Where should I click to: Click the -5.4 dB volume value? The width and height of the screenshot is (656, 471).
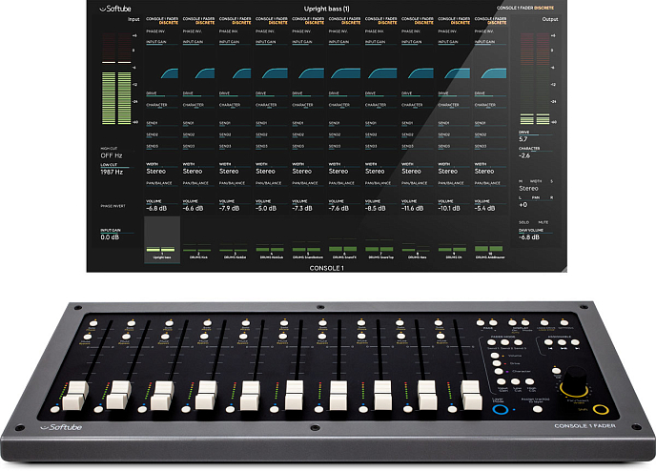click(x=485, y=208)
